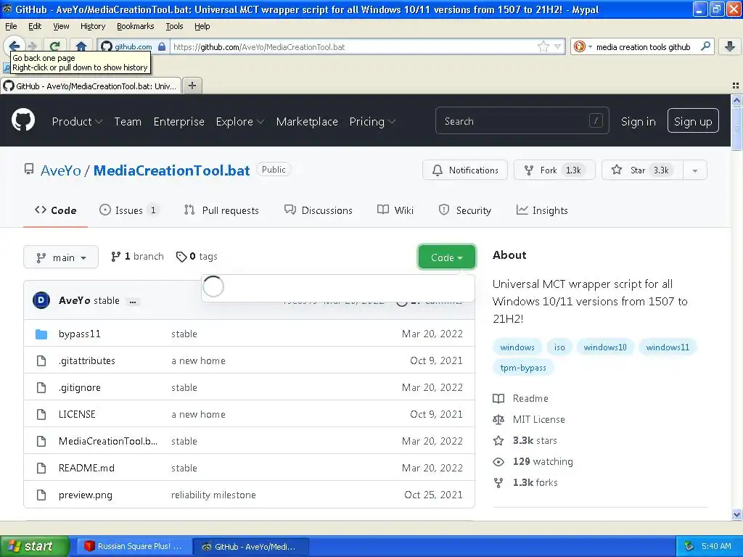Click the Sign up button
743x557 pixels.
click(x=693, y=121)
